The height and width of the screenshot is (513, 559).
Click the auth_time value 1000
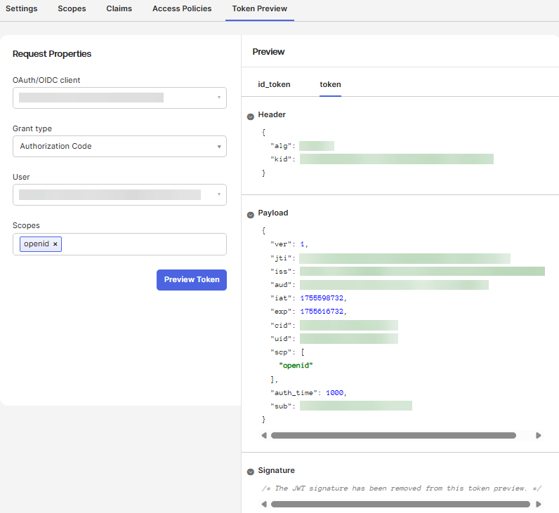335,392
